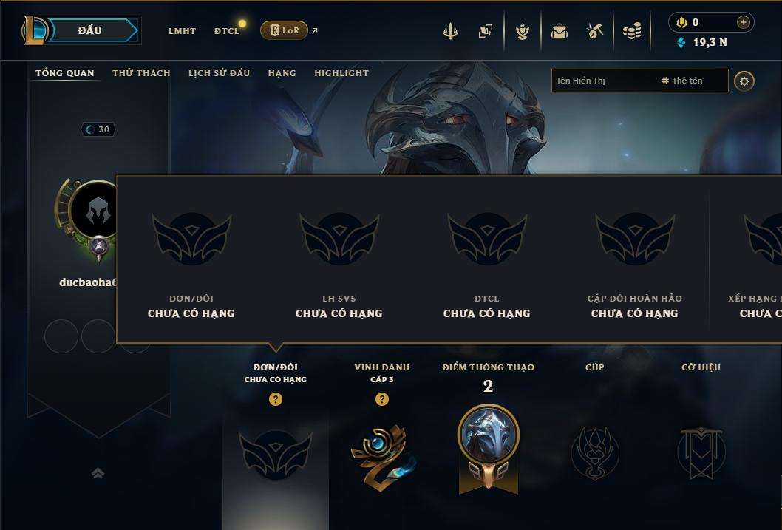
Task: Collapse banner with double chevron arrow
Action: tap(98, 473)
